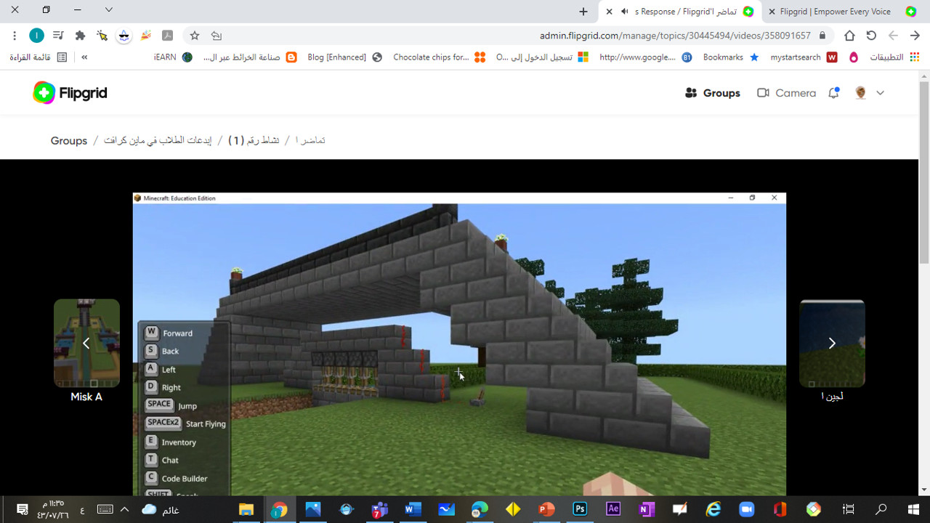Viewport: 930px width, 523px height.
Task: Open the Blog [Enhanced] bookmark
Action: (344, 57)
